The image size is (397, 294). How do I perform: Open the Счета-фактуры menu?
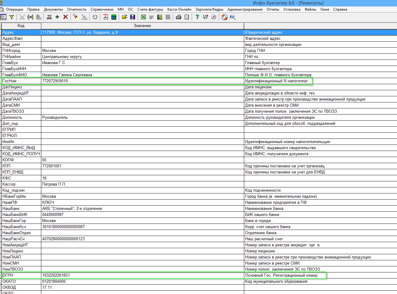pyautogui.click(x=150, y=9)
